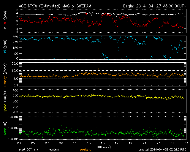Click the 21 hour tick label
Screen dimensions: 190x152
[x=144, y=143]
